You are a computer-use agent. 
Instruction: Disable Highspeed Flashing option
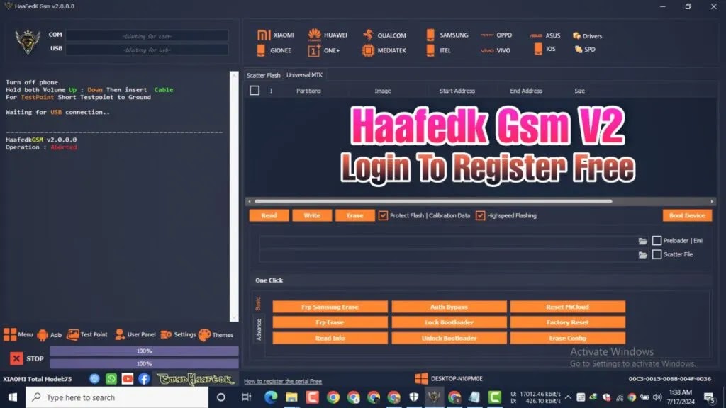tap(480, 215)
